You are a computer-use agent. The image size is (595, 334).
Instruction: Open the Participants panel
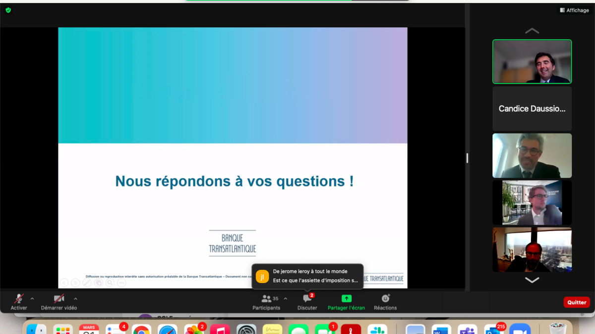267,302
